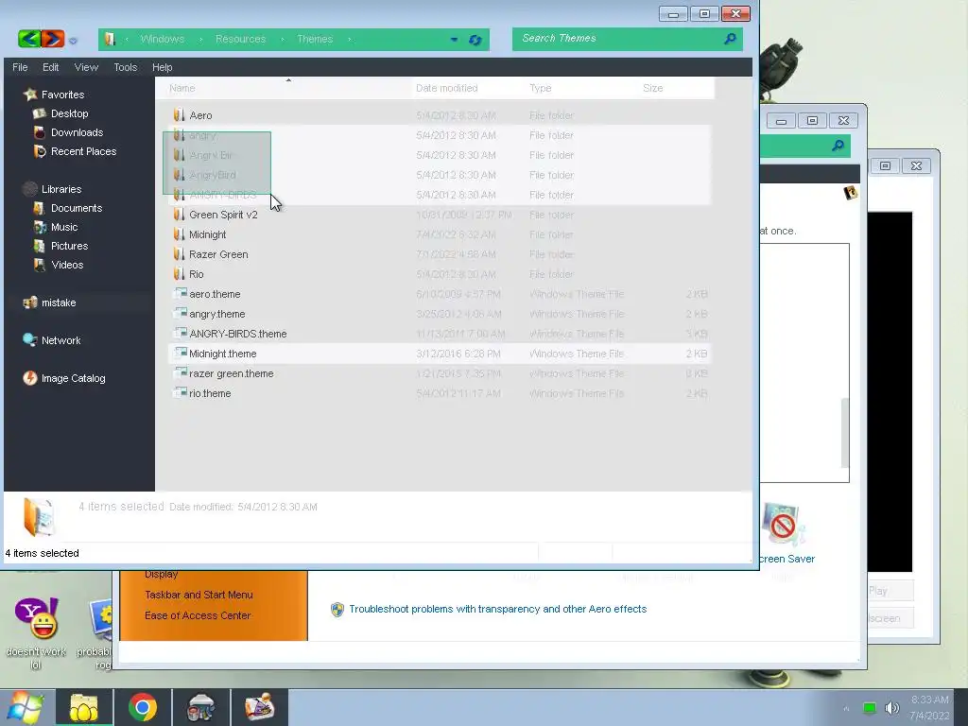This screenshot has width=968, height=726.
Task: Click the volume speaker tray icon
Action: pyautogui.click(x=891, y=708)
